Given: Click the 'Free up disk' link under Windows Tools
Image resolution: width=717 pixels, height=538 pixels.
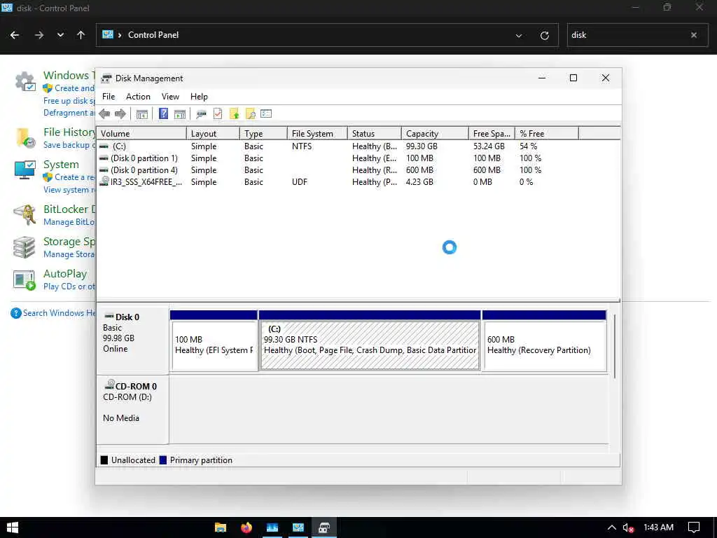Looking at the screenshot, I should tap(69, 101).
